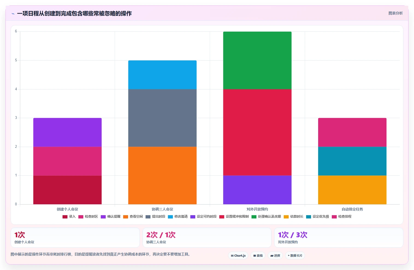The image size is (414, 270).
Task: Click the Chart.js tag
Action: [238, 256]
